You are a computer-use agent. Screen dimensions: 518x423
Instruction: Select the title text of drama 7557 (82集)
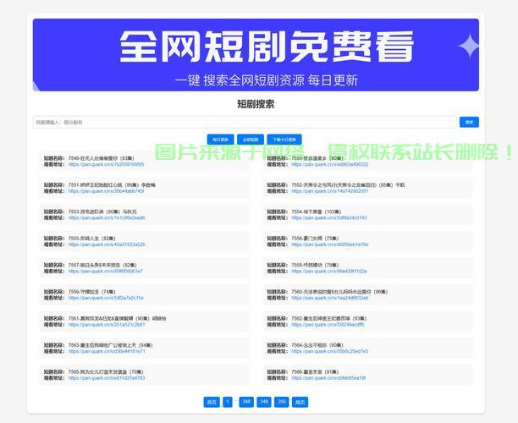(x=102, y=265)
